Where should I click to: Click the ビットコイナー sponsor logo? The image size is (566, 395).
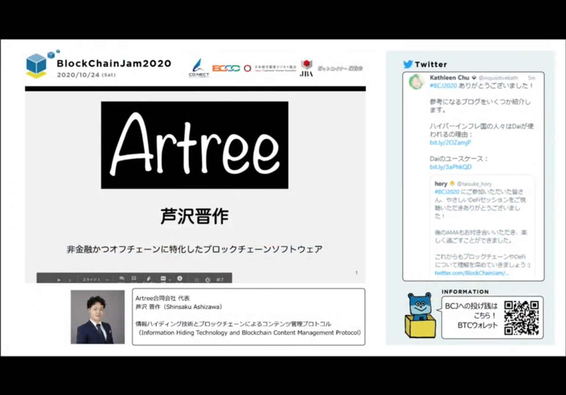point(340,68)
